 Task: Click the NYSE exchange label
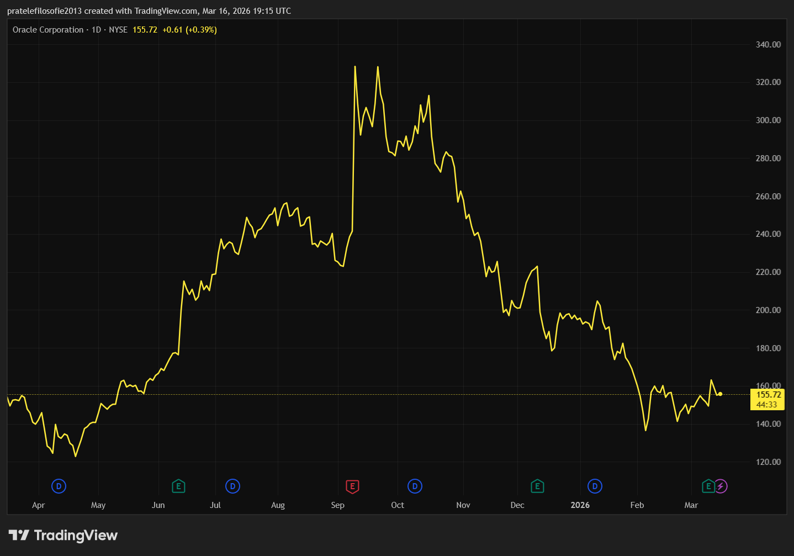tap(118, 30)
